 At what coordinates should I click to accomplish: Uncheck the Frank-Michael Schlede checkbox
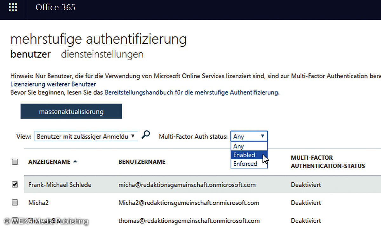point(15,185)
